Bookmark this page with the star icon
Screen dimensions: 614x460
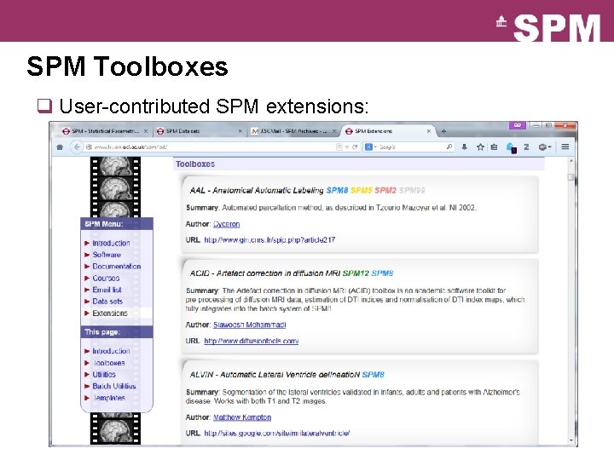point(480,147)
